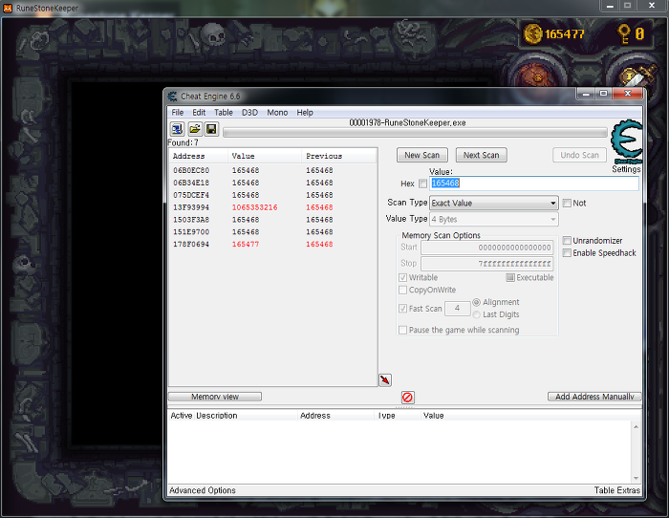The width and height of the screenshot is (669, 518).
Task: Click the Settings label
Action: click(x=626, y=169)
